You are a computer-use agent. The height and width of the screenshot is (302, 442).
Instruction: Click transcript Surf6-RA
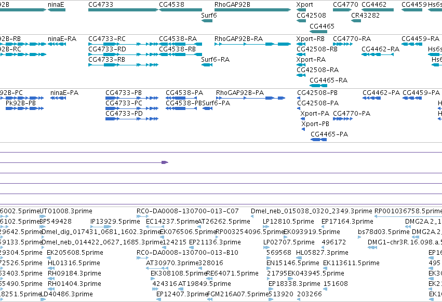(207, 65)
